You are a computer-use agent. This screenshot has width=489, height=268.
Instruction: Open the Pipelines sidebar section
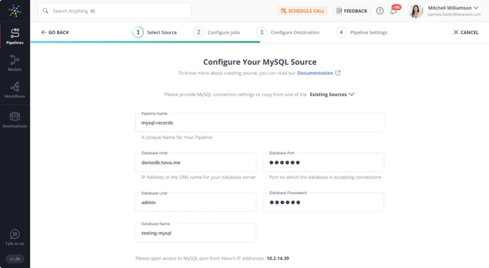[x=15, y=36]
